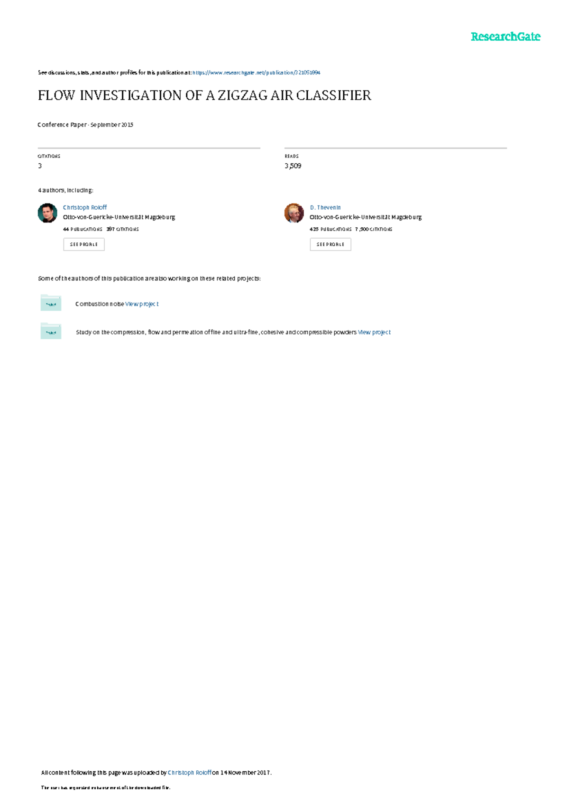Click D. Thevenin's profile photo
Viewport: 569px width, 805px height.
click(x=294, y=213)
